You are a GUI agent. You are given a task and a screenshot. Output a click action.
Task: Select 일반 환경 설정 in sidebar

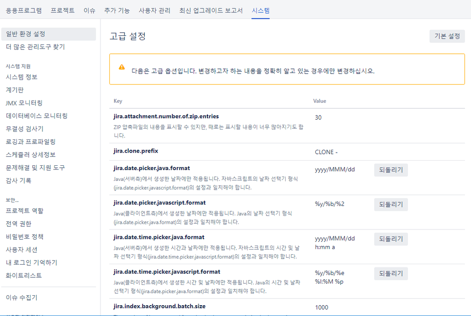point(49,34)
